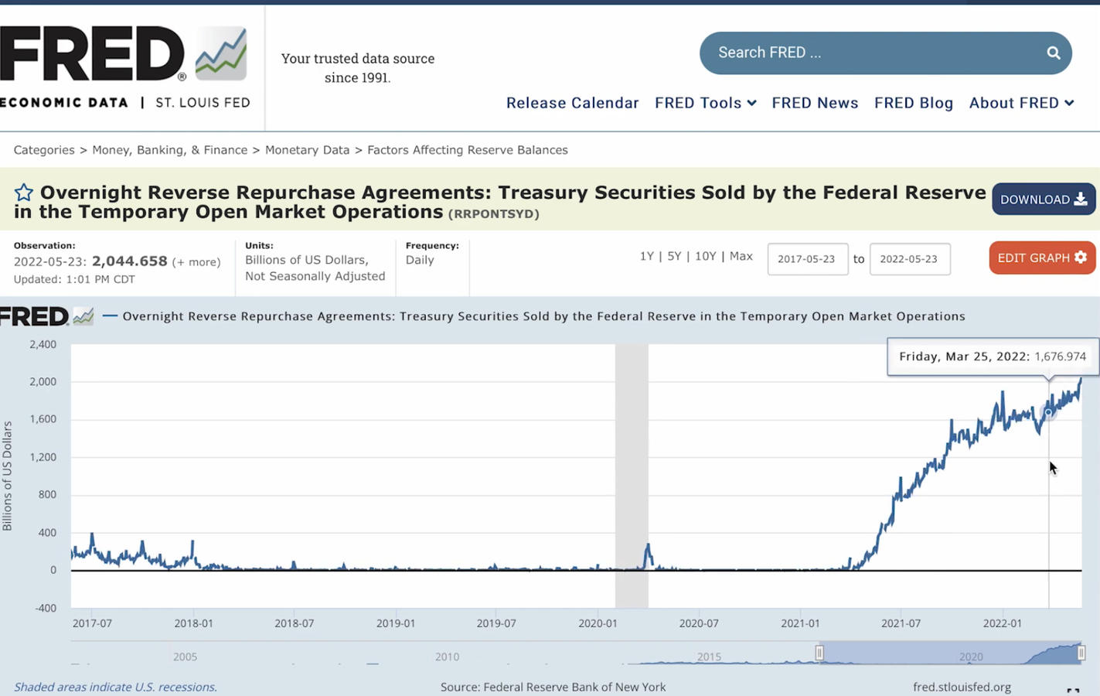The width and height of the screenshot is (1100, 696).
Task: Click the 2020-01 x-axis label
Action: click(598, 623)
